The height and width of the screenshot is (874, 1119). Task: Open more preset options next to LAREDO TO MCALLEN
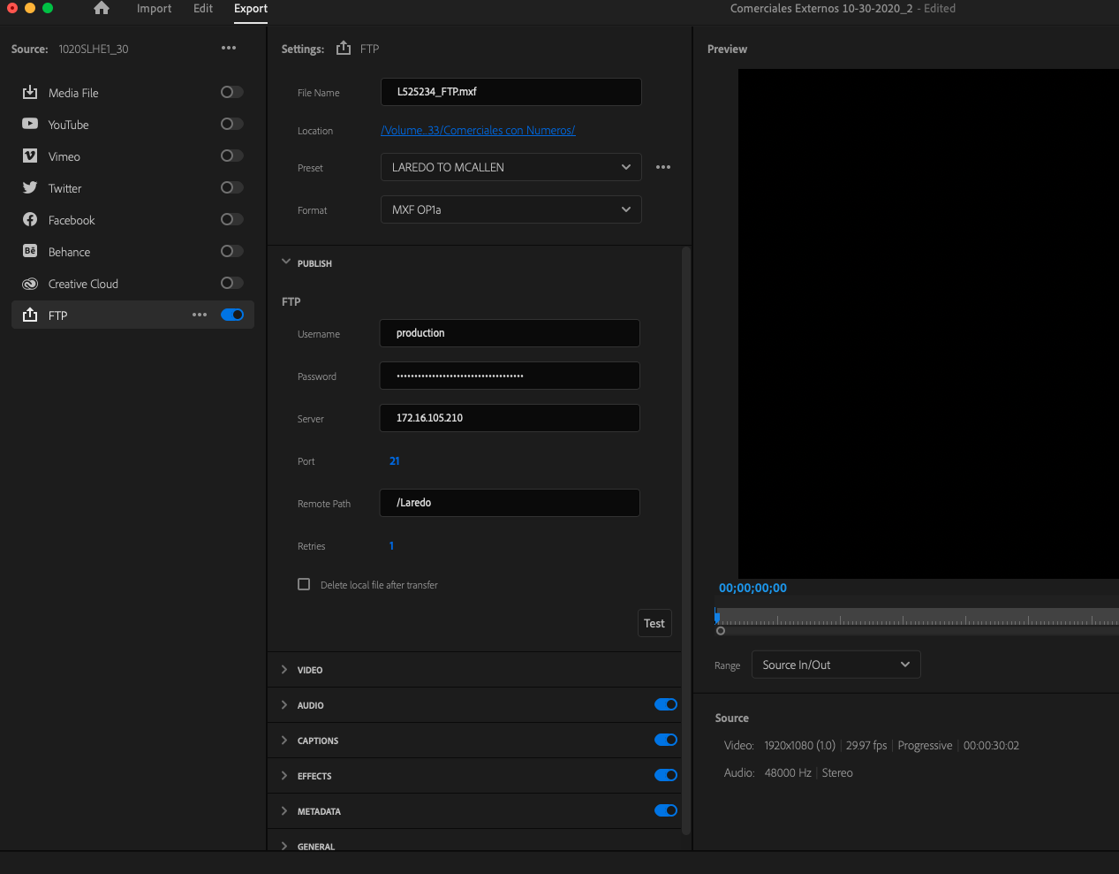coord(663,167)
